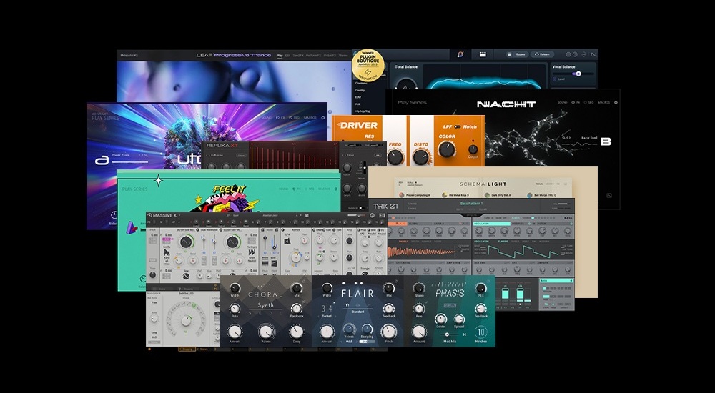715x393 pixels.
Task: Click the Dark Dirty Bell A sound icon
Action: (488, 195)
